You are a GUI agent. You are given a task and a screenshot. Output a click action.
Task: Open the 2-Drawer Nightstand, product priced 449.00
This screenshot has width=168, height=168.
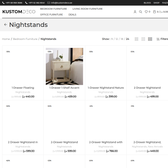click(147, 142)
